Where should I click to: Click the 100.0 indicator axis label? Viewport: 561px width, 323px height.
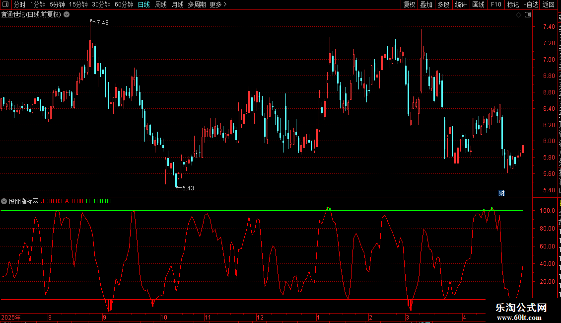click(x=548, y=211)
